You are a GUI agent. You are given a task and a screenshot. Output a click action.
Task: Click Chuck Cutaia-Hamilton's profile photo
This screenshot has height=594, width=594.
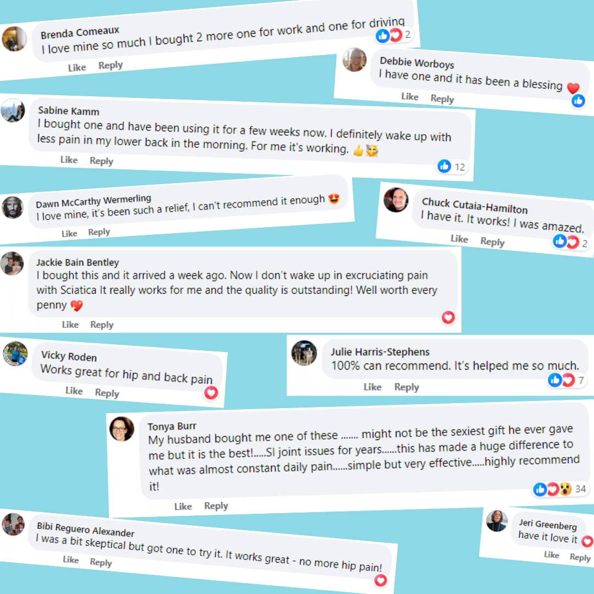point(395,200)
